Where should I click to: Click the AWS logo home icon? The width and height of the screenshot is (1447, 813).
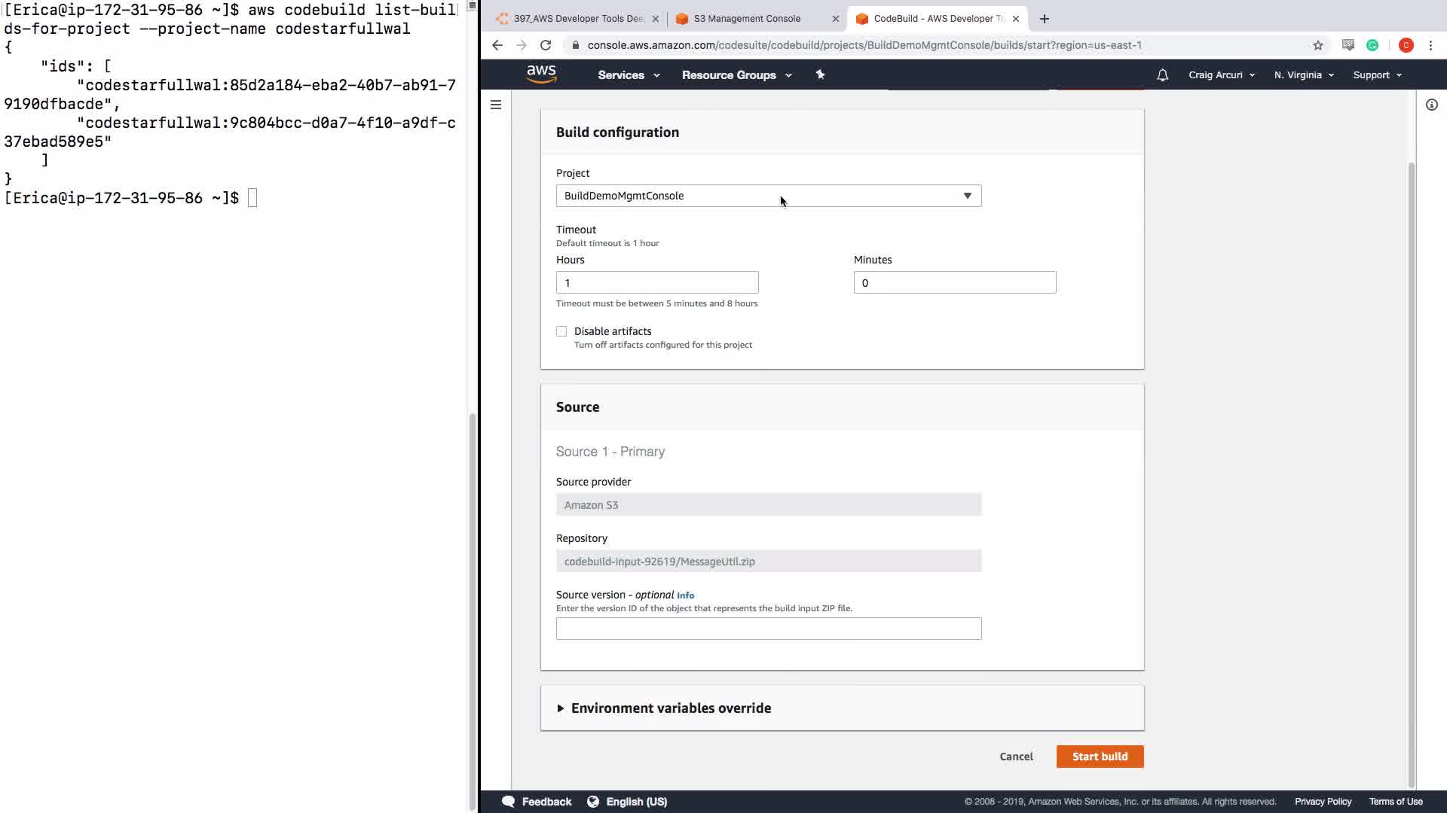point(541,75)
